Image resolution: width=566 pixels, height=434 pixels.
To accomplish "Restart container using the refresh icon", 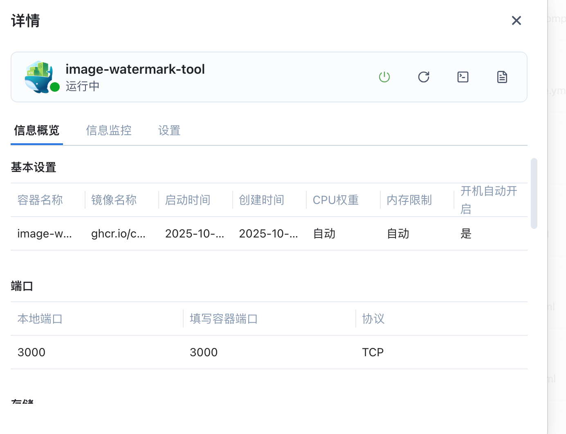I will [x=423, y=77].
